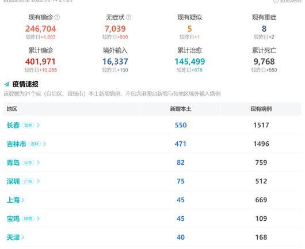Viewport: 305px width, 249px height.
Task: Expand the 吉林市 row arrow
Action: (44, 144)
